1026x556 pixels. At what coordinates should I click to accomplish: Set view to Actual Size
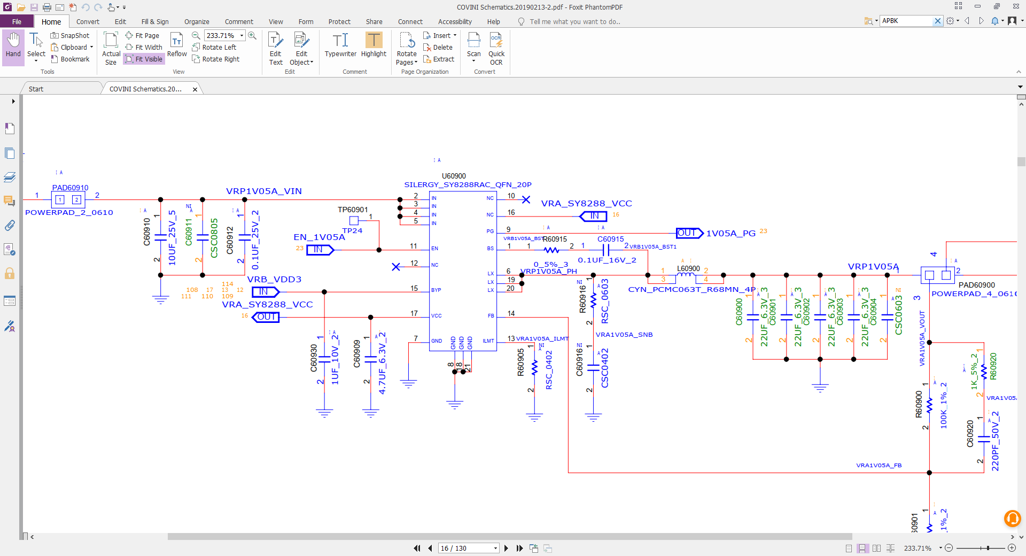coord(111,49)
